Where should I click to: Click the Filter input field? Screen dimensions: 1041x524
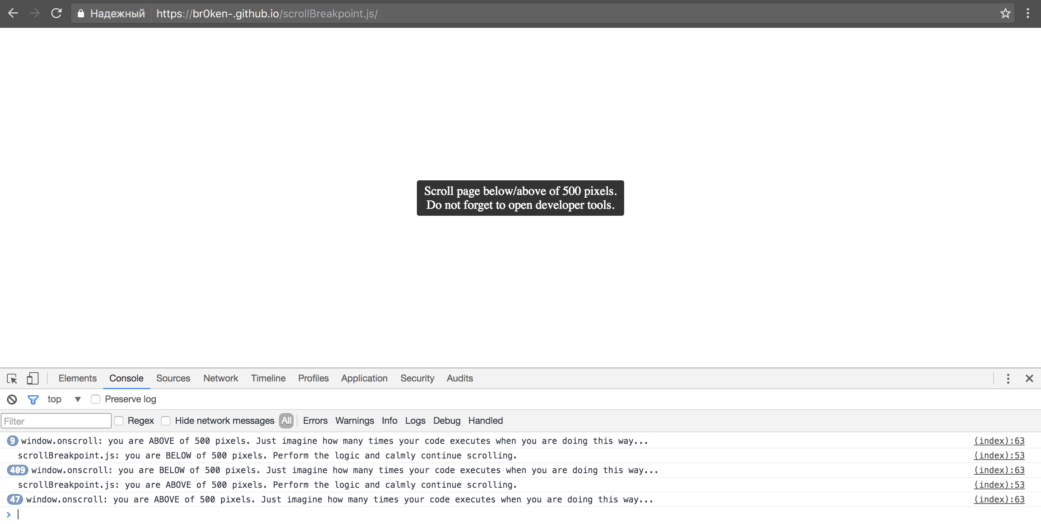click(57, 421)
